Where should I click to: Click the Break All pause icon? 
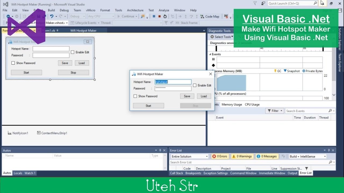pyautogui.click(x=154, y=16)
